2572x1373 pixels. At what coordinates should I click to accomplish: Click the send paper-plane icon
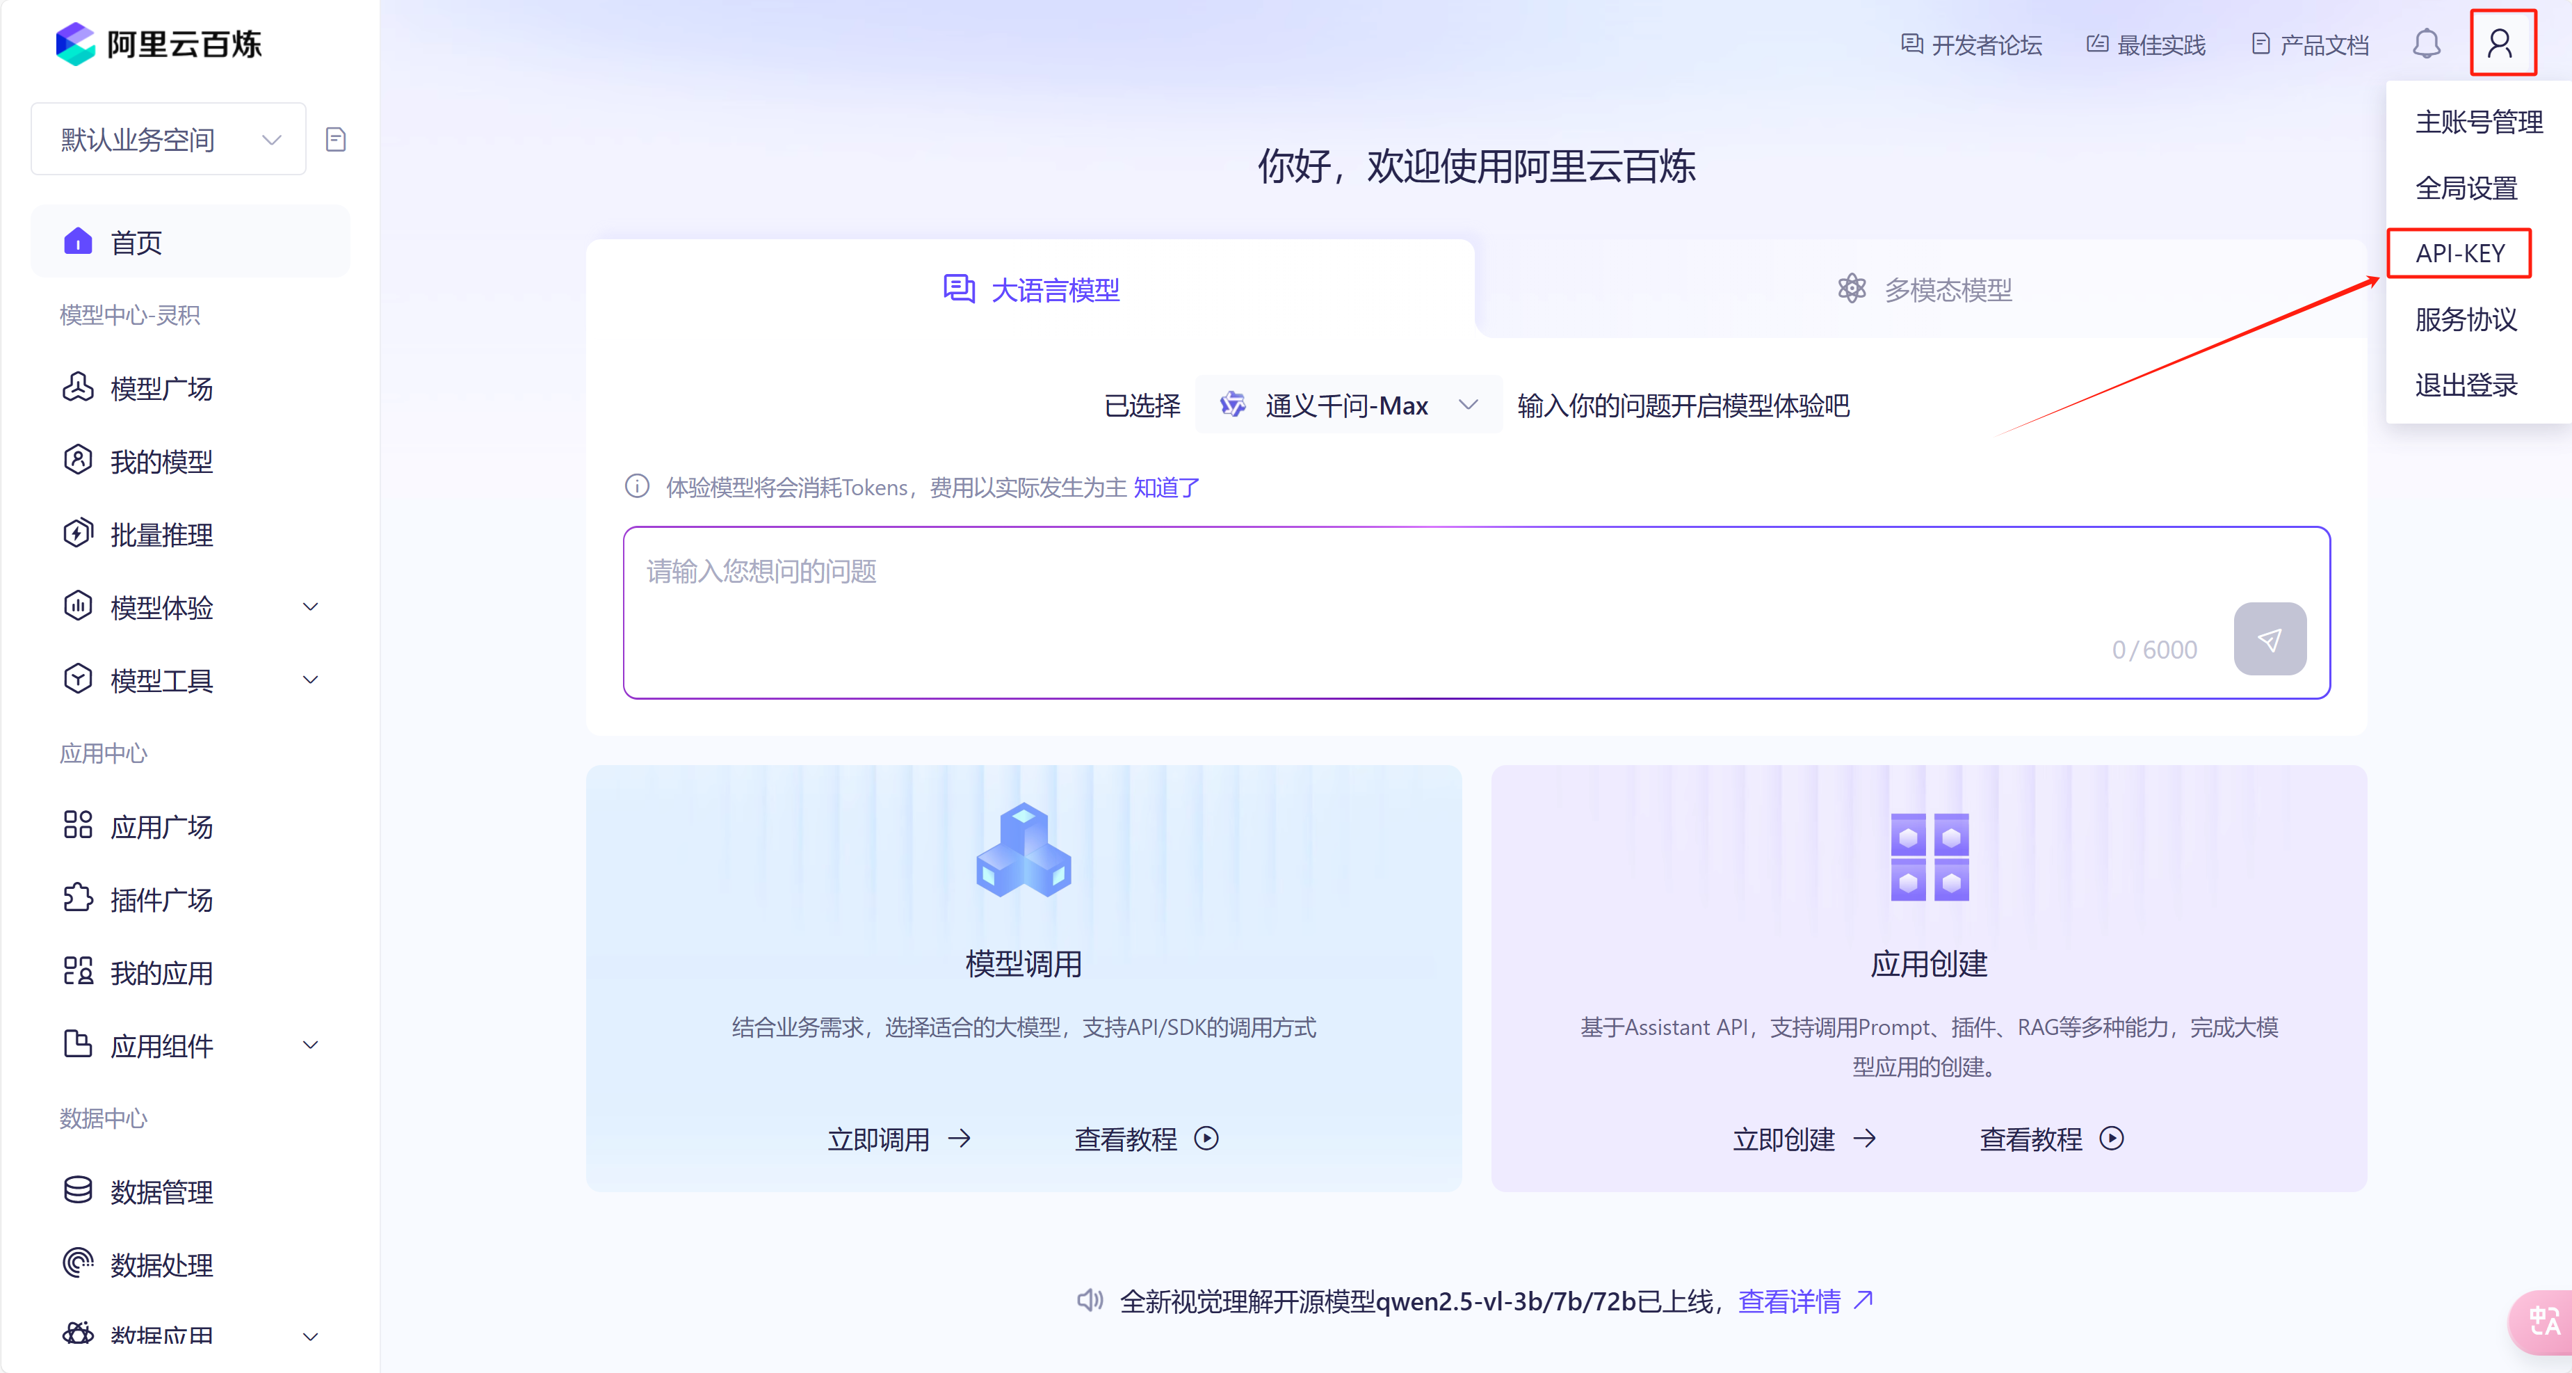(2270, 639)
